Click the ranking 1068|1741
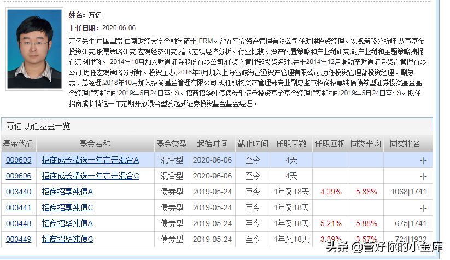450x260 pixels. tap(408, 192)
